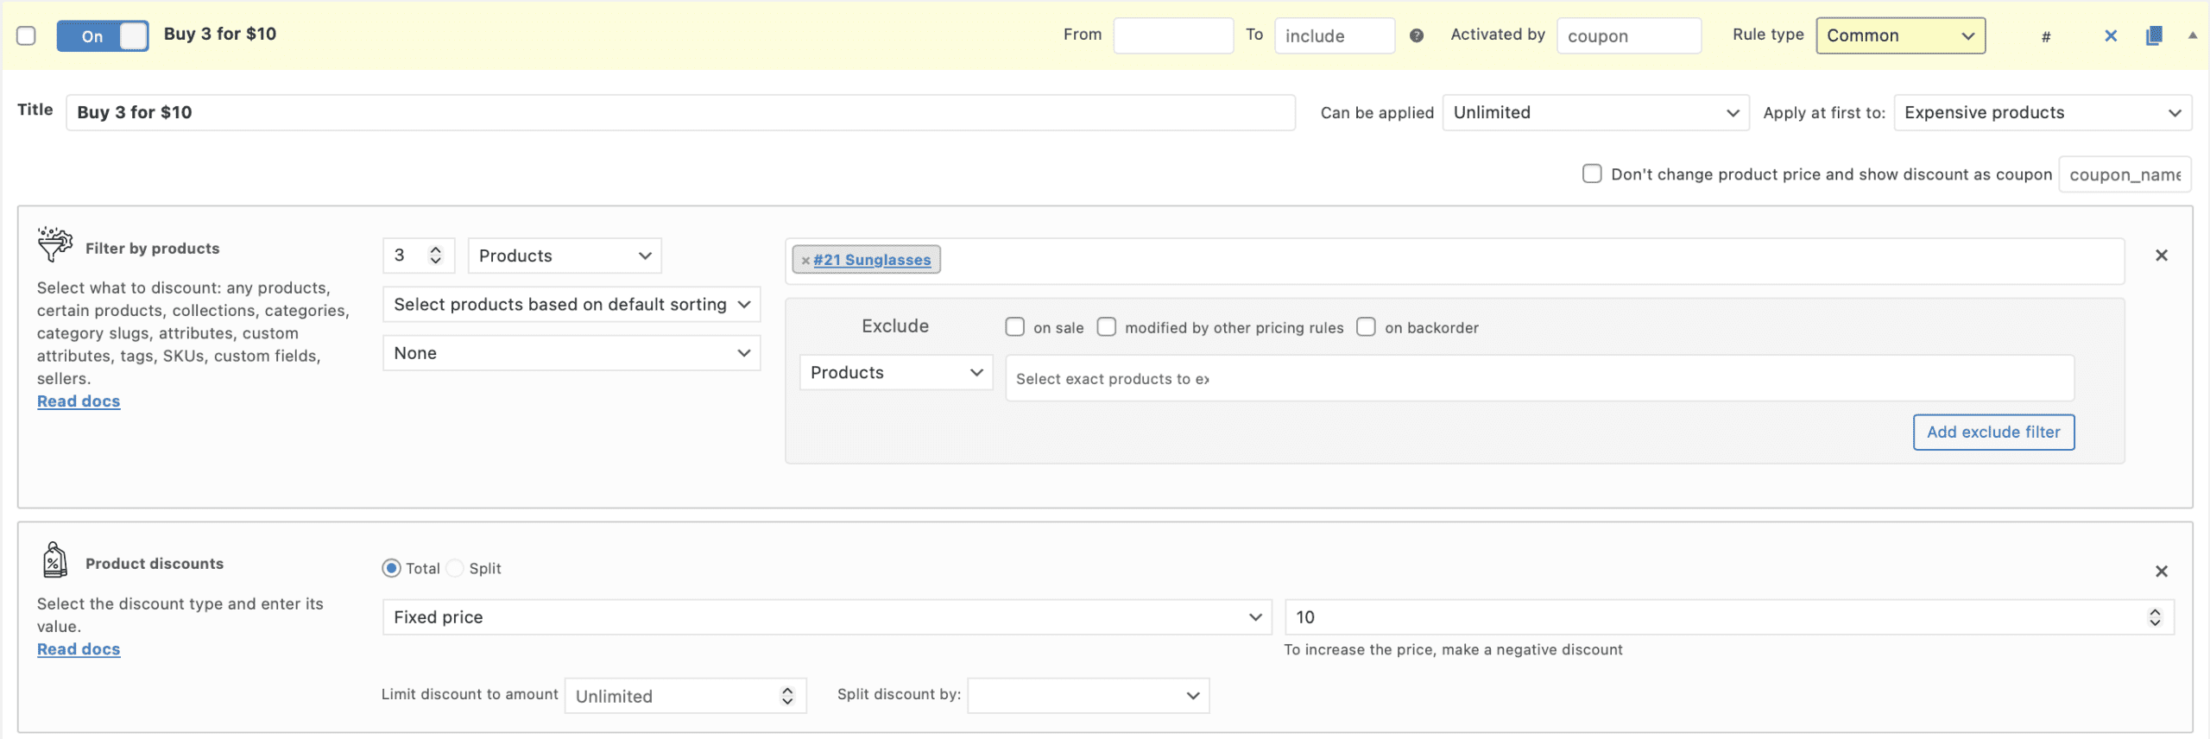The image size is (2210, 739).
Task: Click the Title input field
Action: point(679,113)
